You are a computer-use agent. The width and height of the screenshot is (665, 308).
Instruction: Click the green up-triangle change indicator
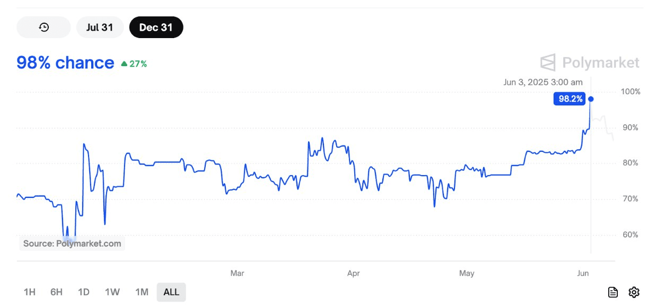point(124,64)
